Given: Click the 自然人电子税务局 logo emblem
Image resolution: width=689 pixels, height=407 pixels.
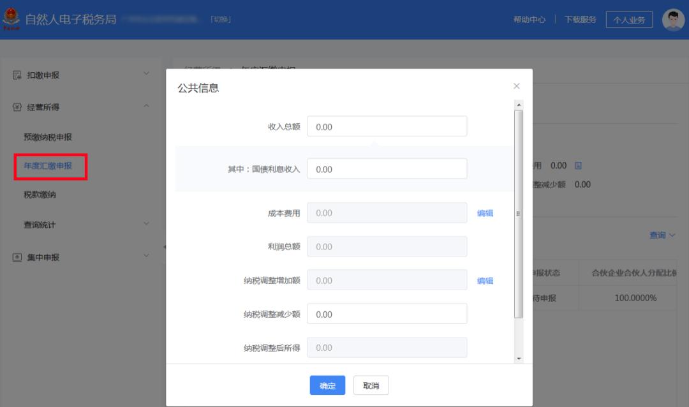Looking at the screenshot, I should coord(10,18).
